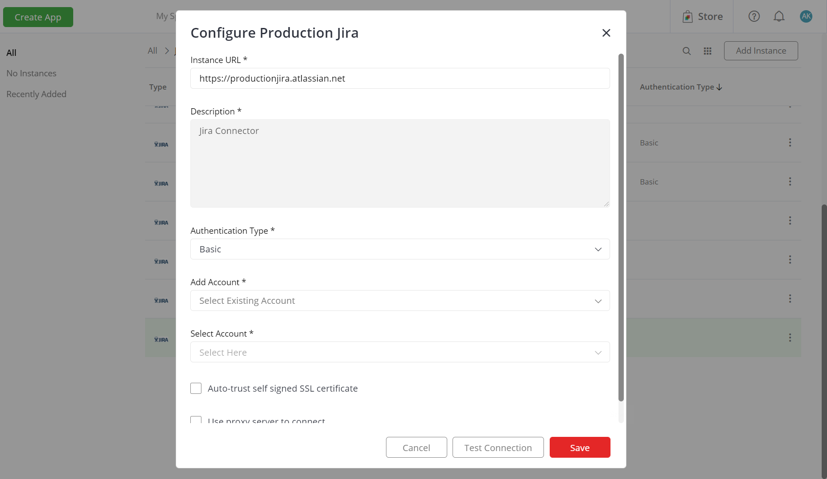This screenshot has height=479, width=827.
Task: Open more options for first Basic row
Action: tap(790, 142)
